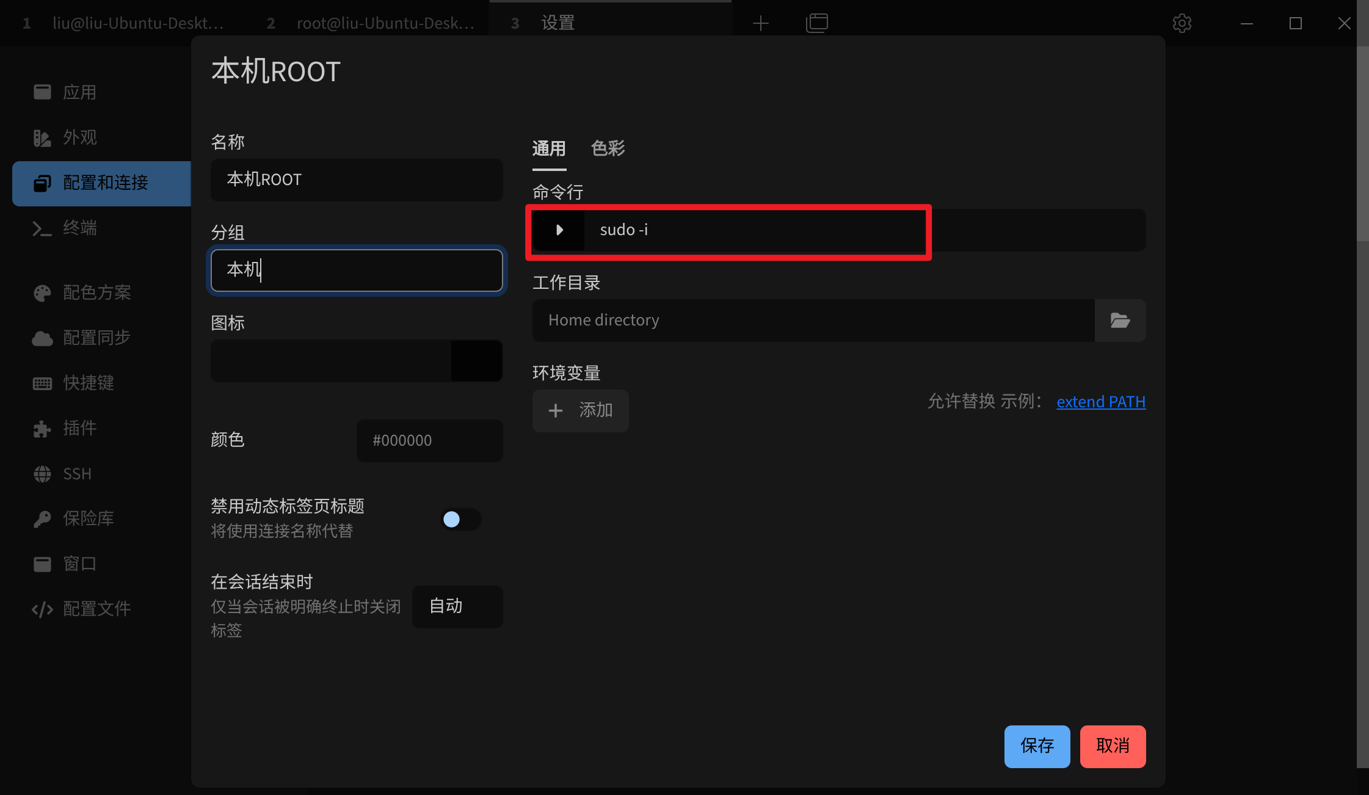Click the tab switcher windows icon
1369x795 pixels.
(x=816, y=23)
